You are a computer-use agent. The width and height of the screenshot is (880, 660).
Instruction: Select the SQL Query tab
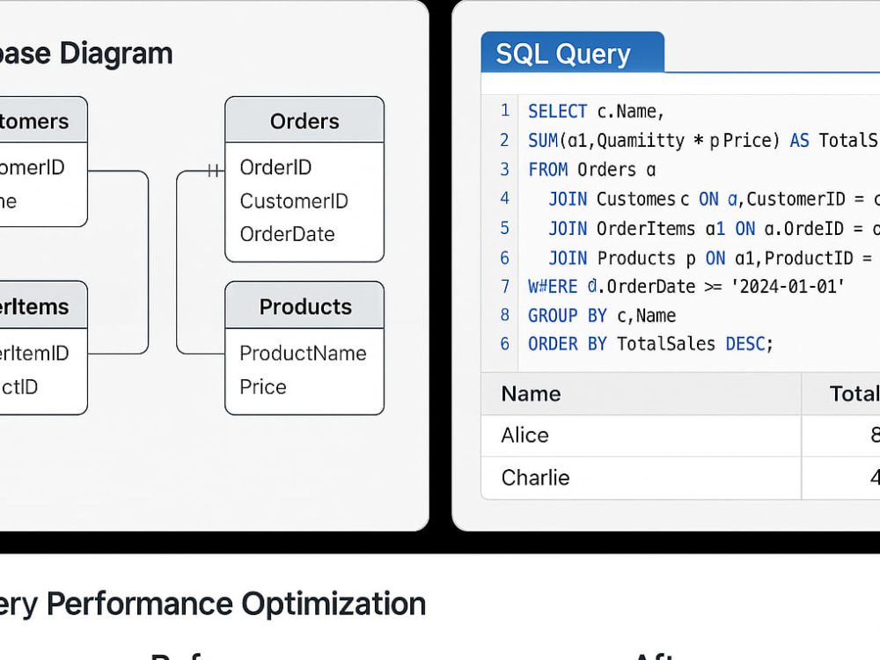pos(573,53)
